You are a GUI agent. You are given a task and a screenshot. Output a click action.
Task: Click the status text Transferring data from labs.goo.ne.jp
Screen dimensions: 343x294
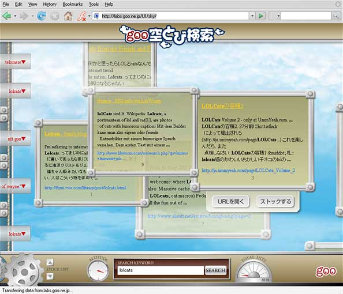pyautogui.click(x=37, y=291)
